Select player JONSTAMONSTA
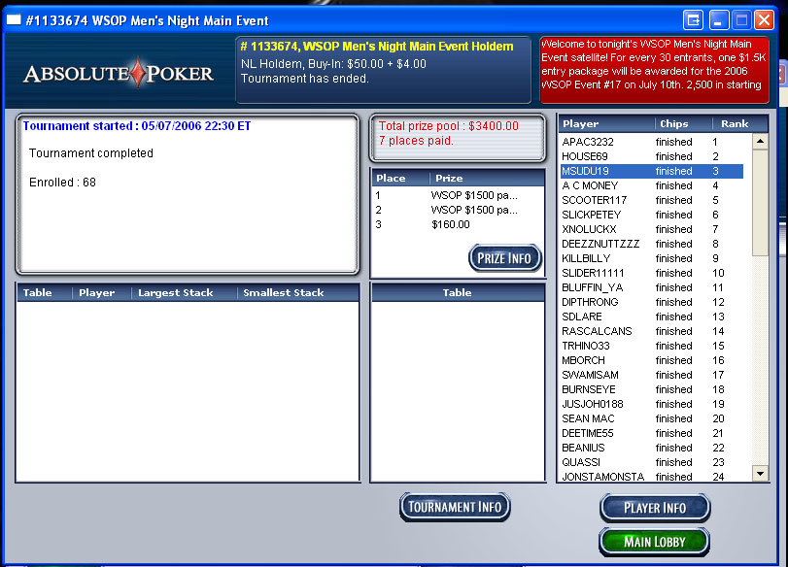 point(652,477)
